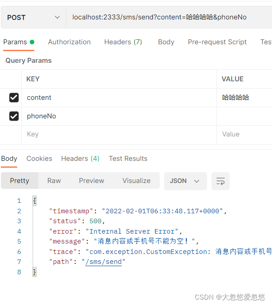Open the Headers (7) request tab

tap(123, 42)
